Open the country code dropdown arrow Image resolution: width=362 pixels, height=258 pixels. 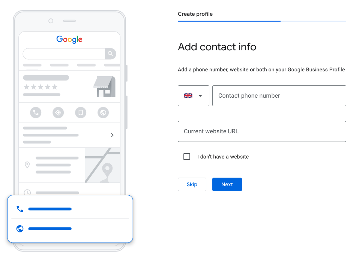point(200,96)
